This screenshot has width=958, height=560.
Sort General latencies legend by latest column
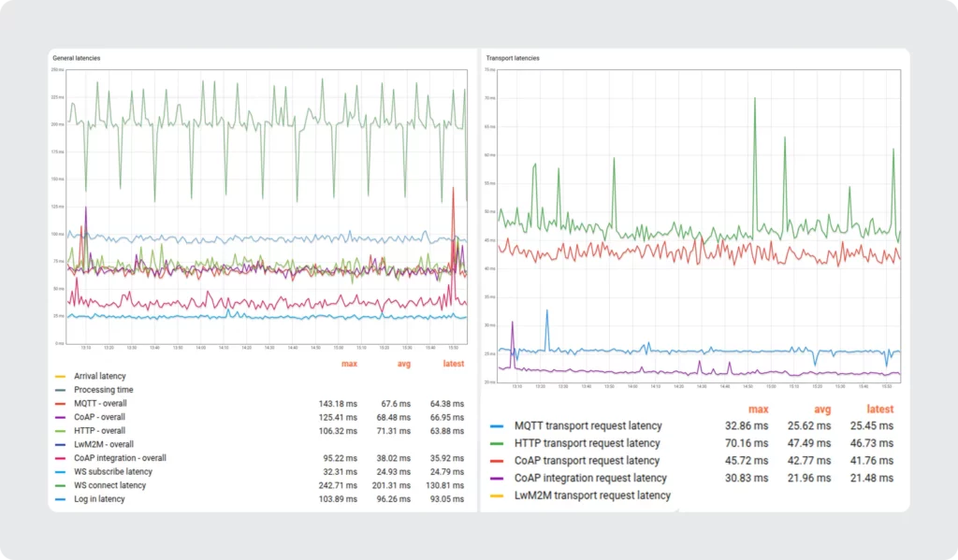tap(454, 363)
